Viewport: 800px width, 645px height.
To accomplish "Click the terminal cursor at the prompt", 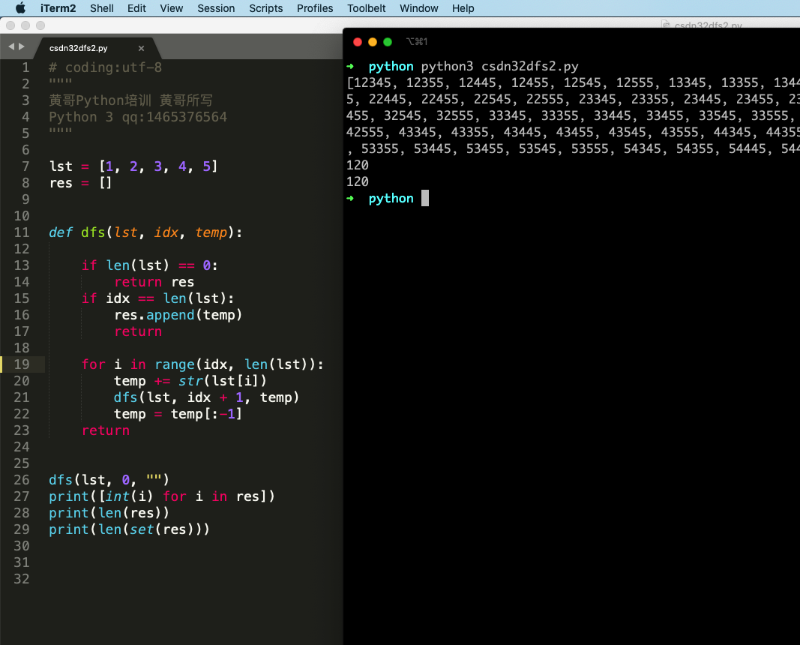I will click(x=425, y=198).
